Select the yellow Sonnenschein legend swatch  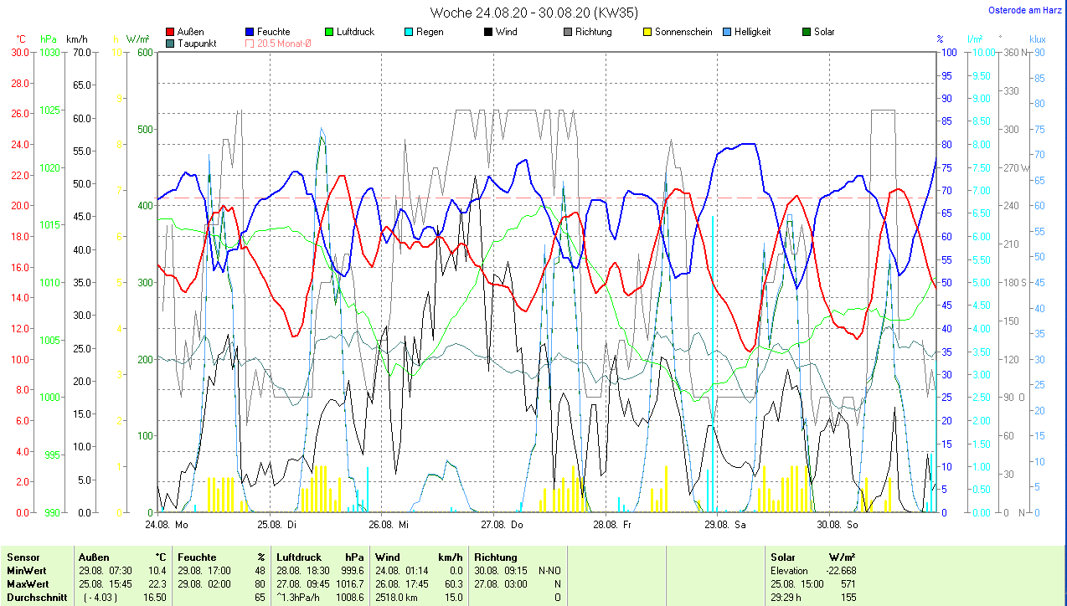[647, 32]
